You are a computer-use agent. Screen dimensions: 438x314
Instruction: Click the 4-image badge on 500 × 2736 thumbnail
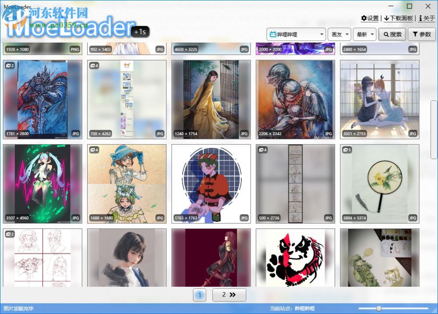point(262,150)
